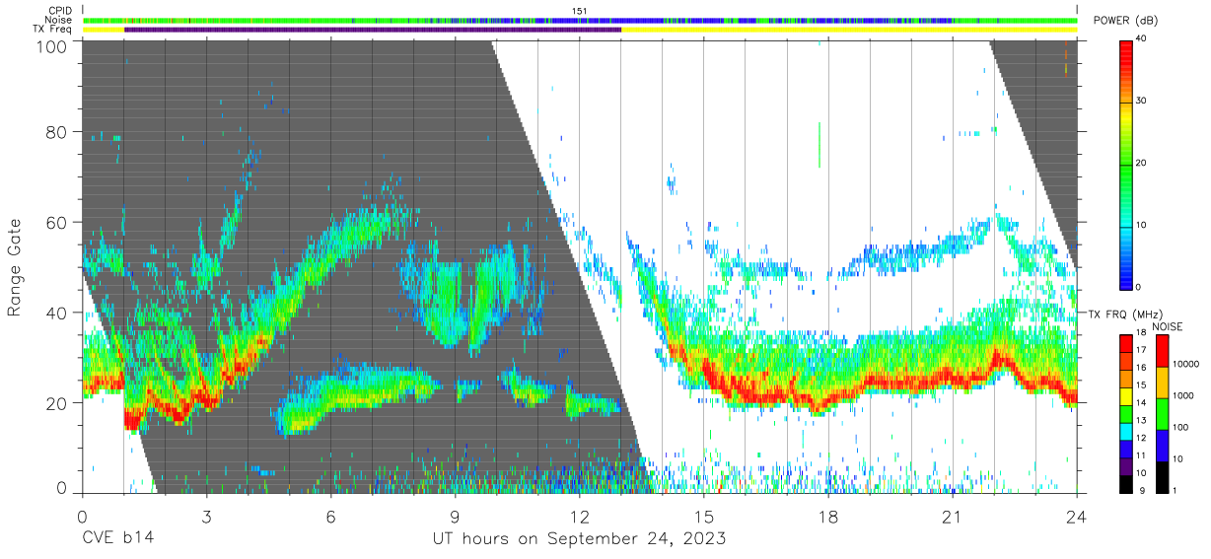Click the red band of NOISE colorbar

coord(1163,351)
